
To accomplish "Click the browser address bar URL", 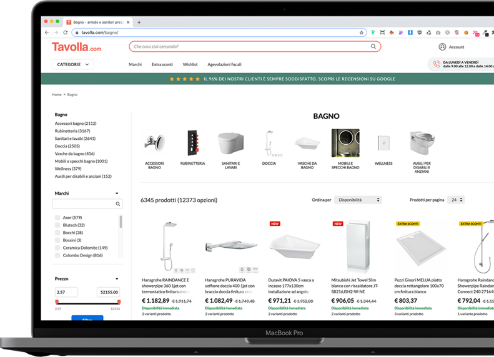I will point(99,32).
